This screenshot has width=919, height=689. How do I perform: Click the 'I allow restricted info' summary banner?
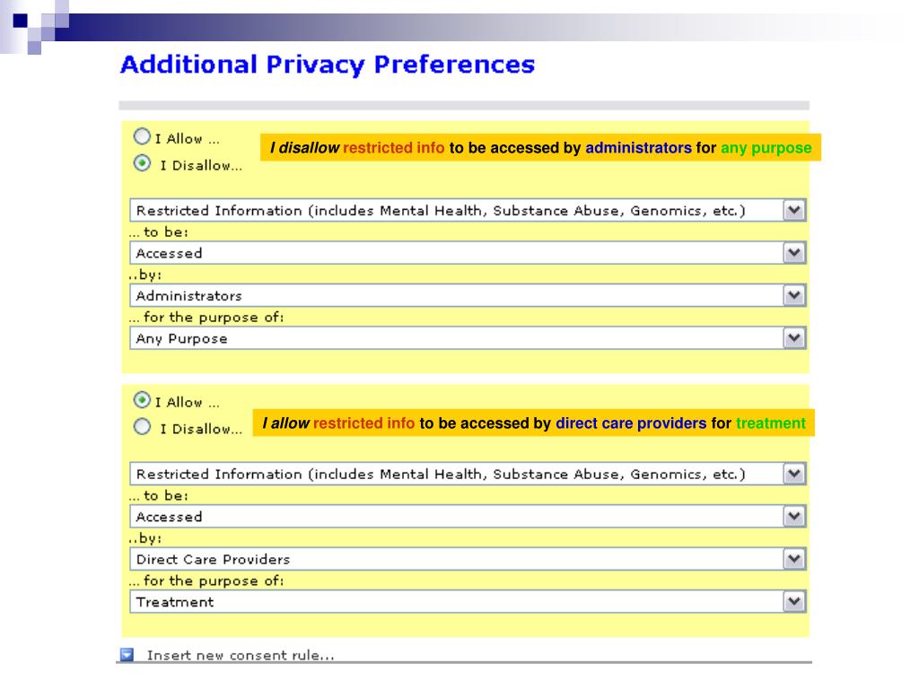point(533,423)
